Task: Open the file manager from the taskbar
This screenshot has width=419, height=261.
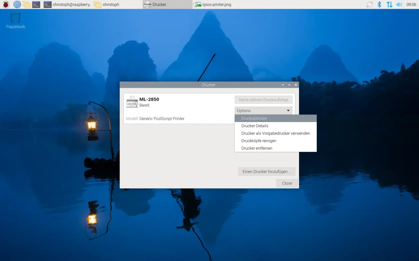Action: tap(27, 5)
